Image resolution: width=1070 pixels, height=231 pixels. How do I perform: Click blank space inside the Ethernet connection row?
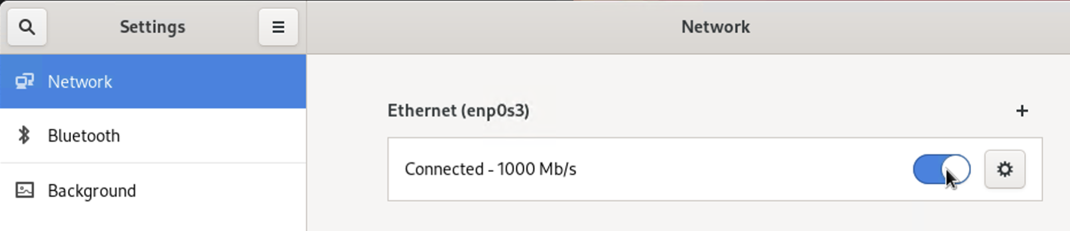point(745,169)
